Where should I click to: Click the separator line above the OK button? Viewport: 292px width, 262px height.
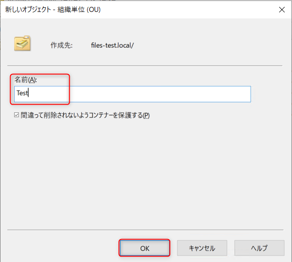point(146,229)
